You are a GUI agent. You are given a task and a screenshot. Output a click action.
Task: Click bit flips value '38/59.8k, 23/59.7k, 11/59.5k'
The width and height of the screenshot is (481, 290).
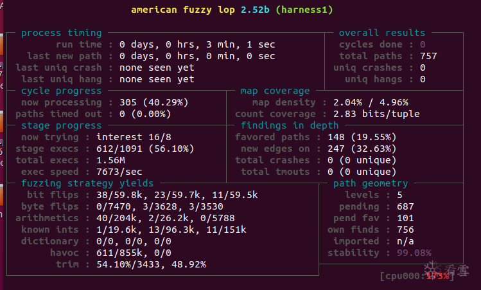coord(177,195)
